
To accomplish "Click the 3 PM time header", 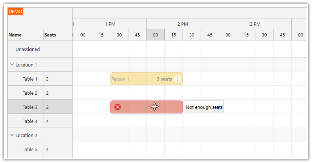I will point(255,24).
